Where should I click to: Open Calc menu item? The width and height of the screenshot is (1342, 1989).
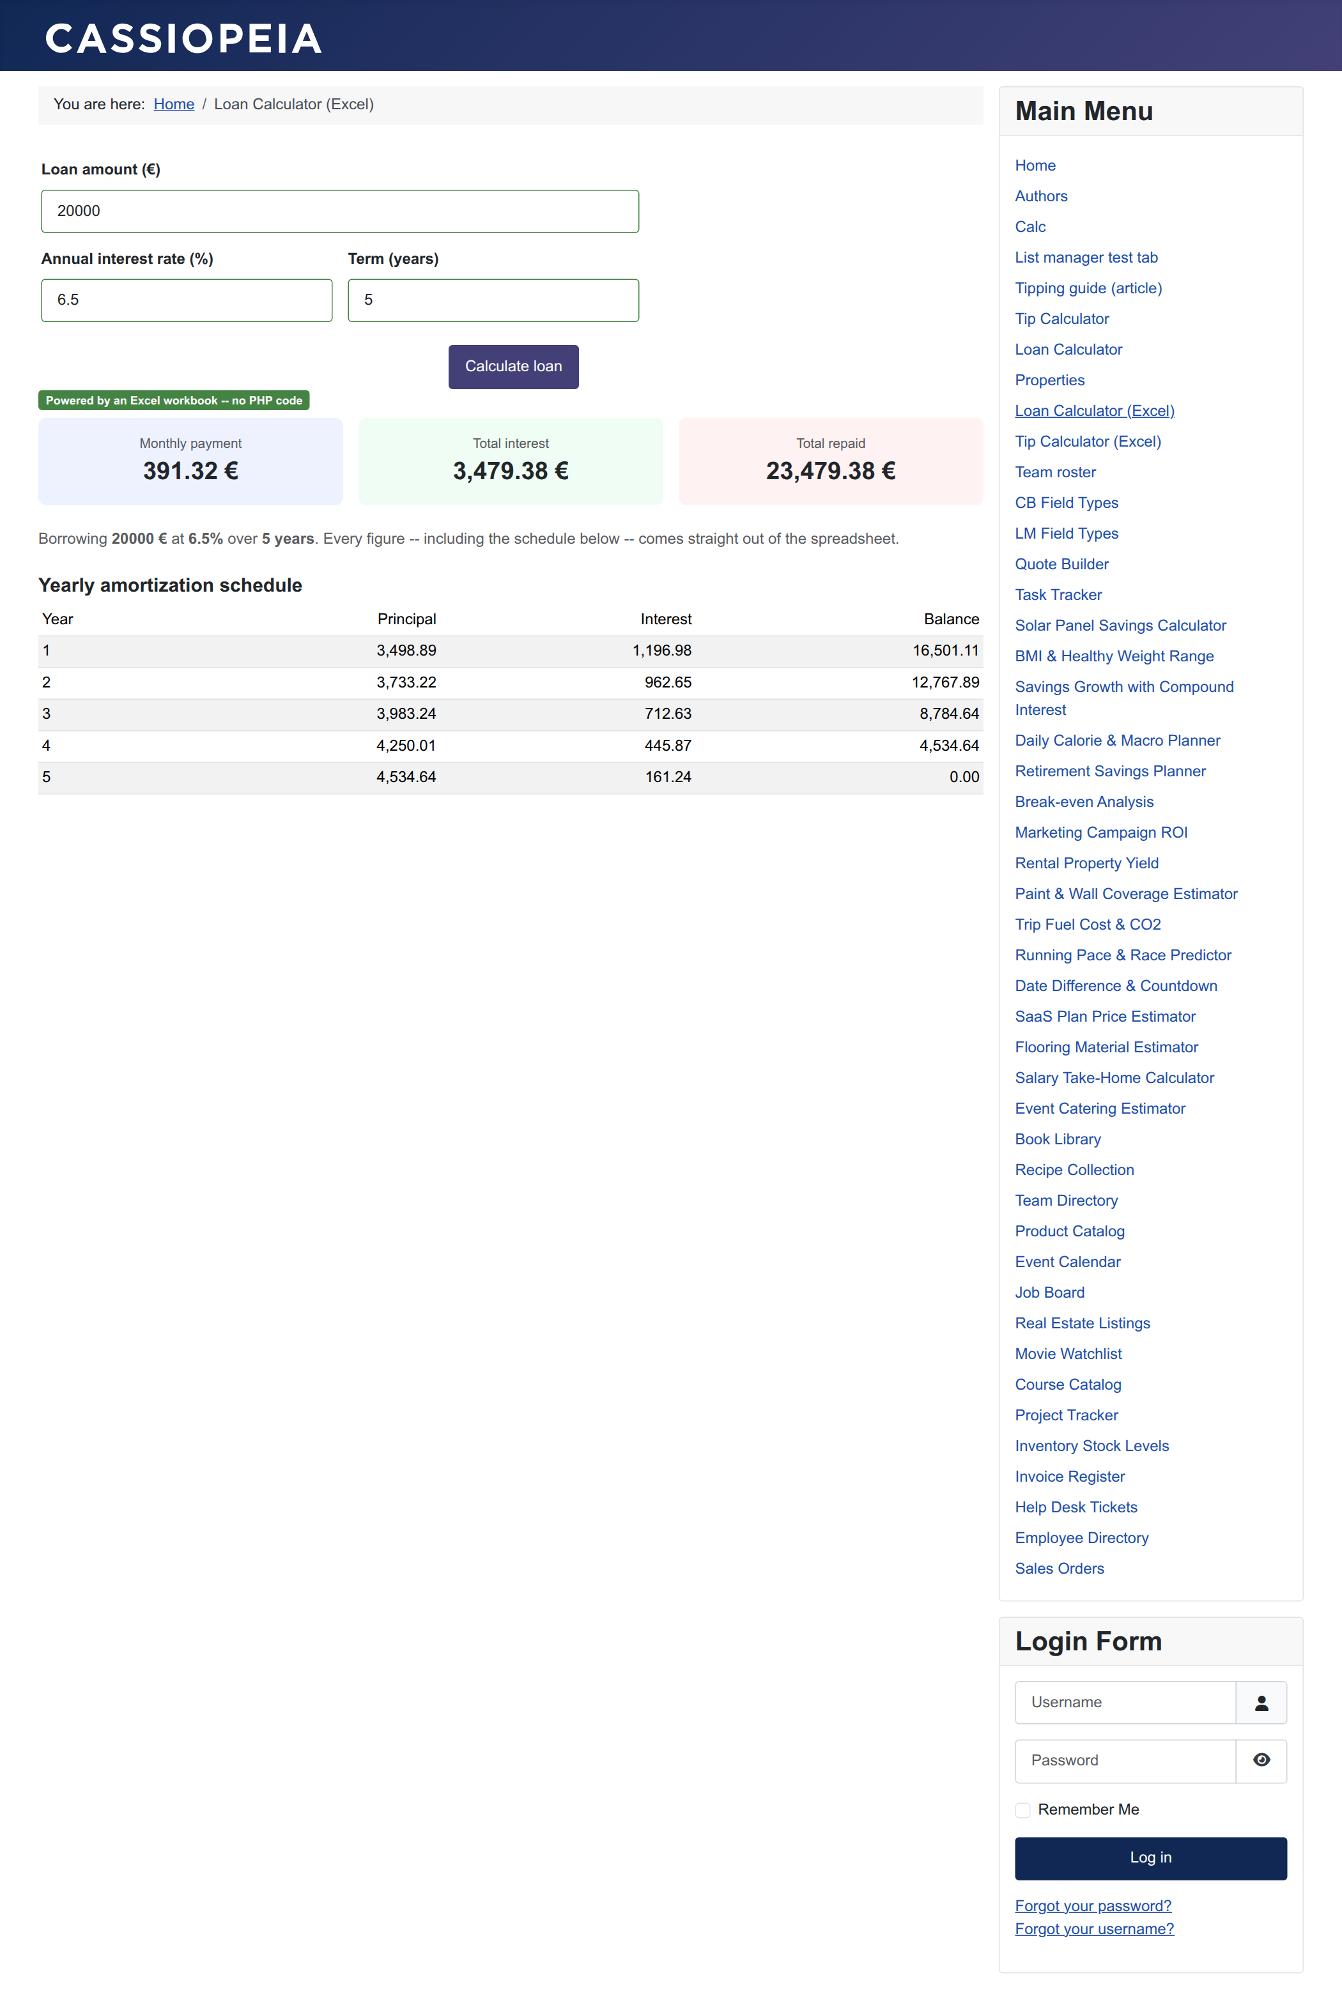tap(1030, 227)
